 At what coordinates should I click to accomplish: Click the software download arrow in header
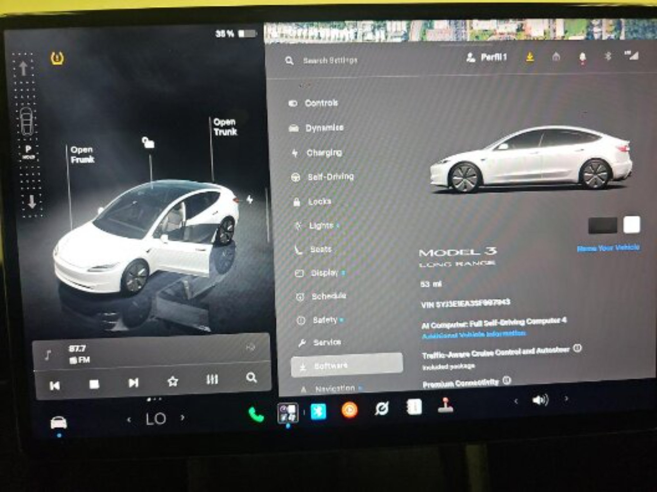coord(530,57)
